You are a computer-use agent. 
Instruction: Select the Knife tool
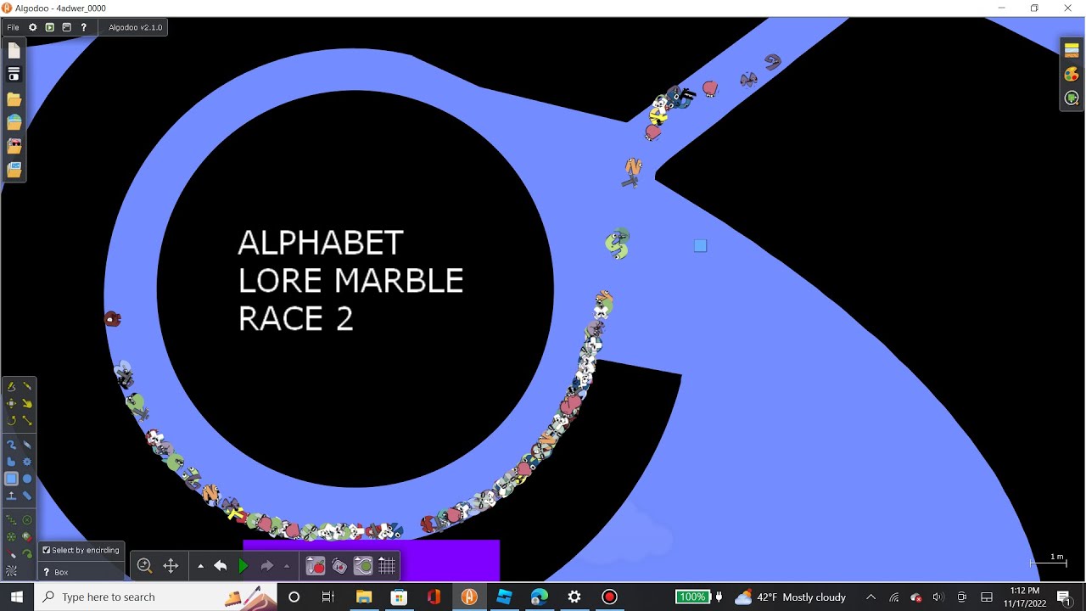27,386
